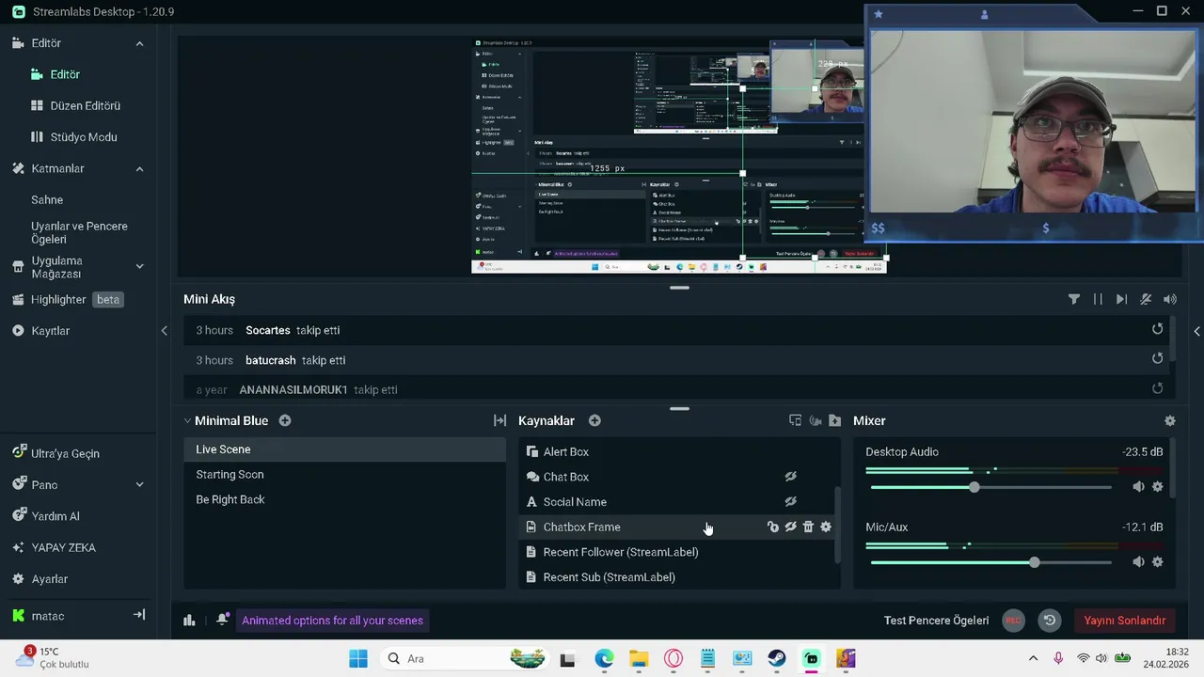Collapse the Katmanlar sidebar section
1204x677 pixels.
click(139, 169)
